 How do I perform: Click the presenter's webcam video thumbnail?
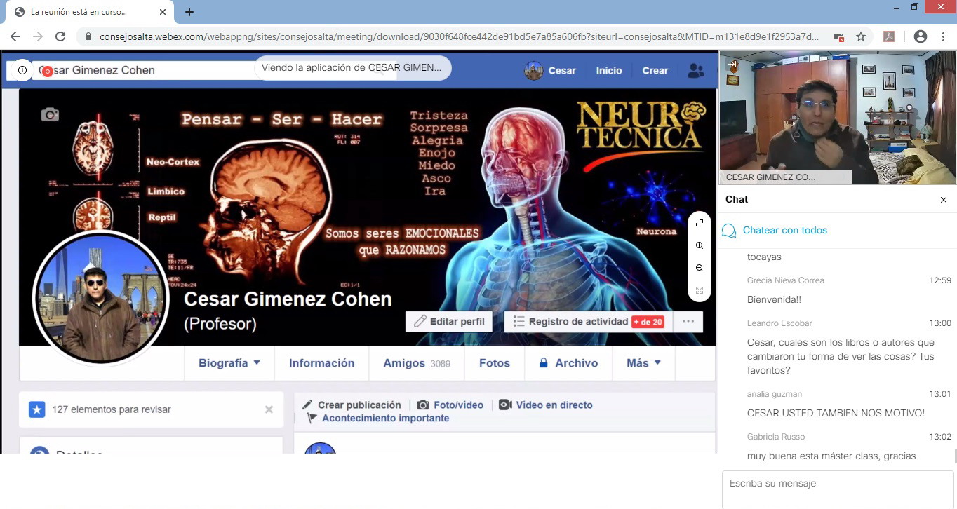click(838, 118)
